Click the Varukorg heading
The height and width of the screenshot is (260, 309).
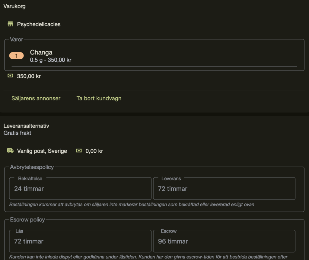pos(14,6)
